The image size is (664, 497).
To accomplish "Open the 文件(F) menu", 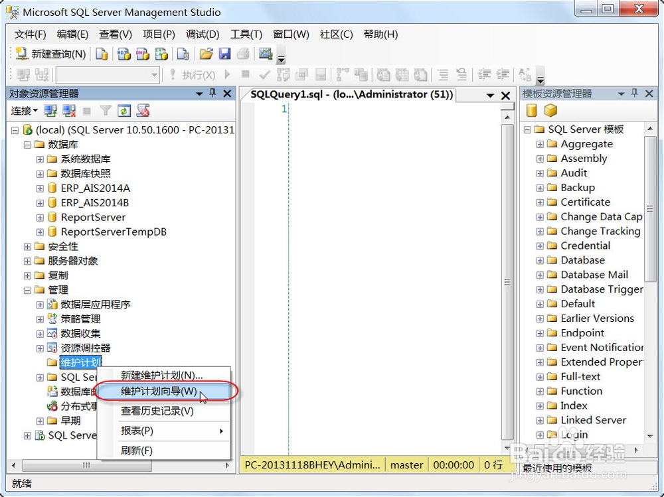I will coord(30,35).
